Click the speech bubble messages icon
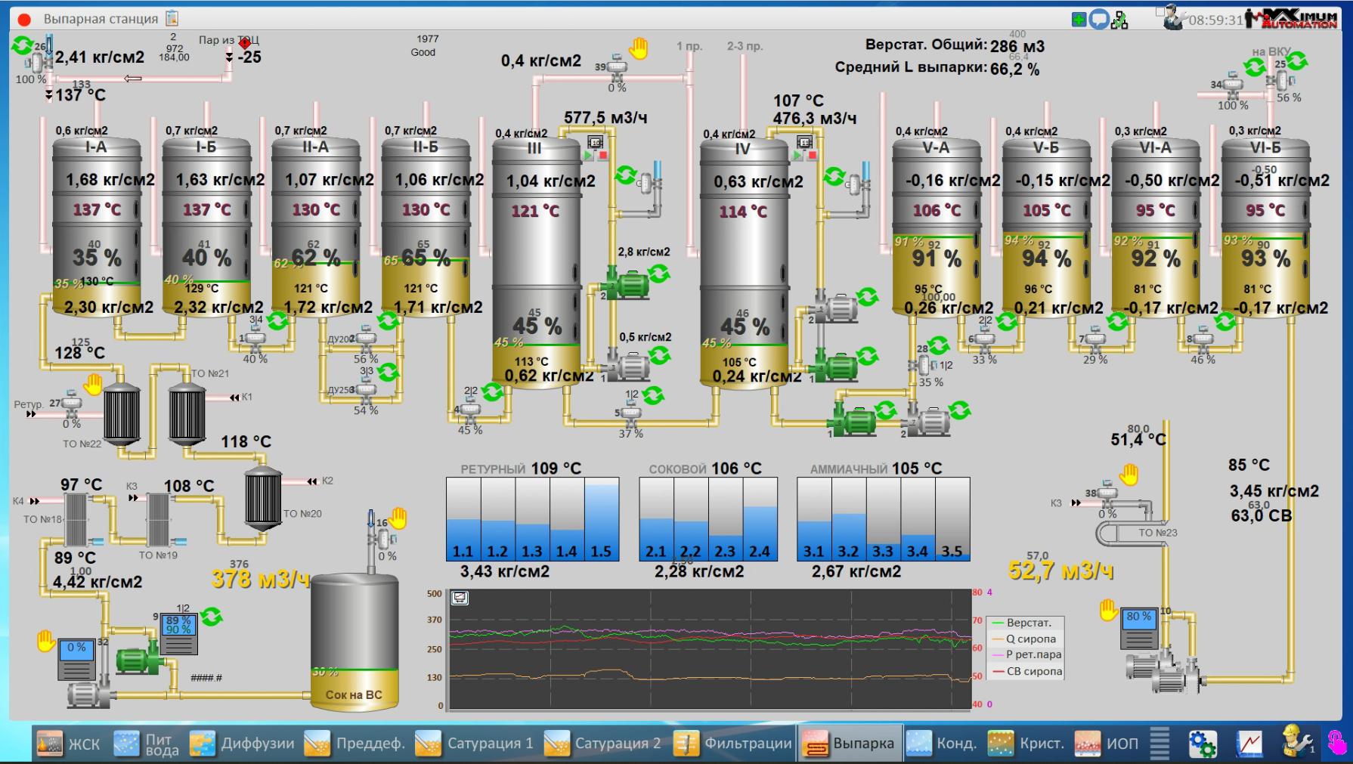This screenshot has height=764, width=1353. click(x=1099, y=20)
